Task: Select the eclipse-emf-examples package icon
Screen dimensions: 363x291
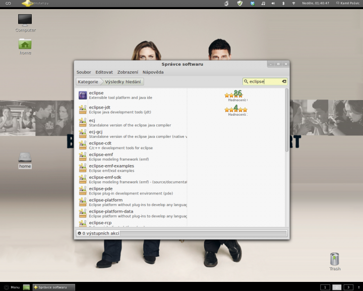Action: [83, 168]
